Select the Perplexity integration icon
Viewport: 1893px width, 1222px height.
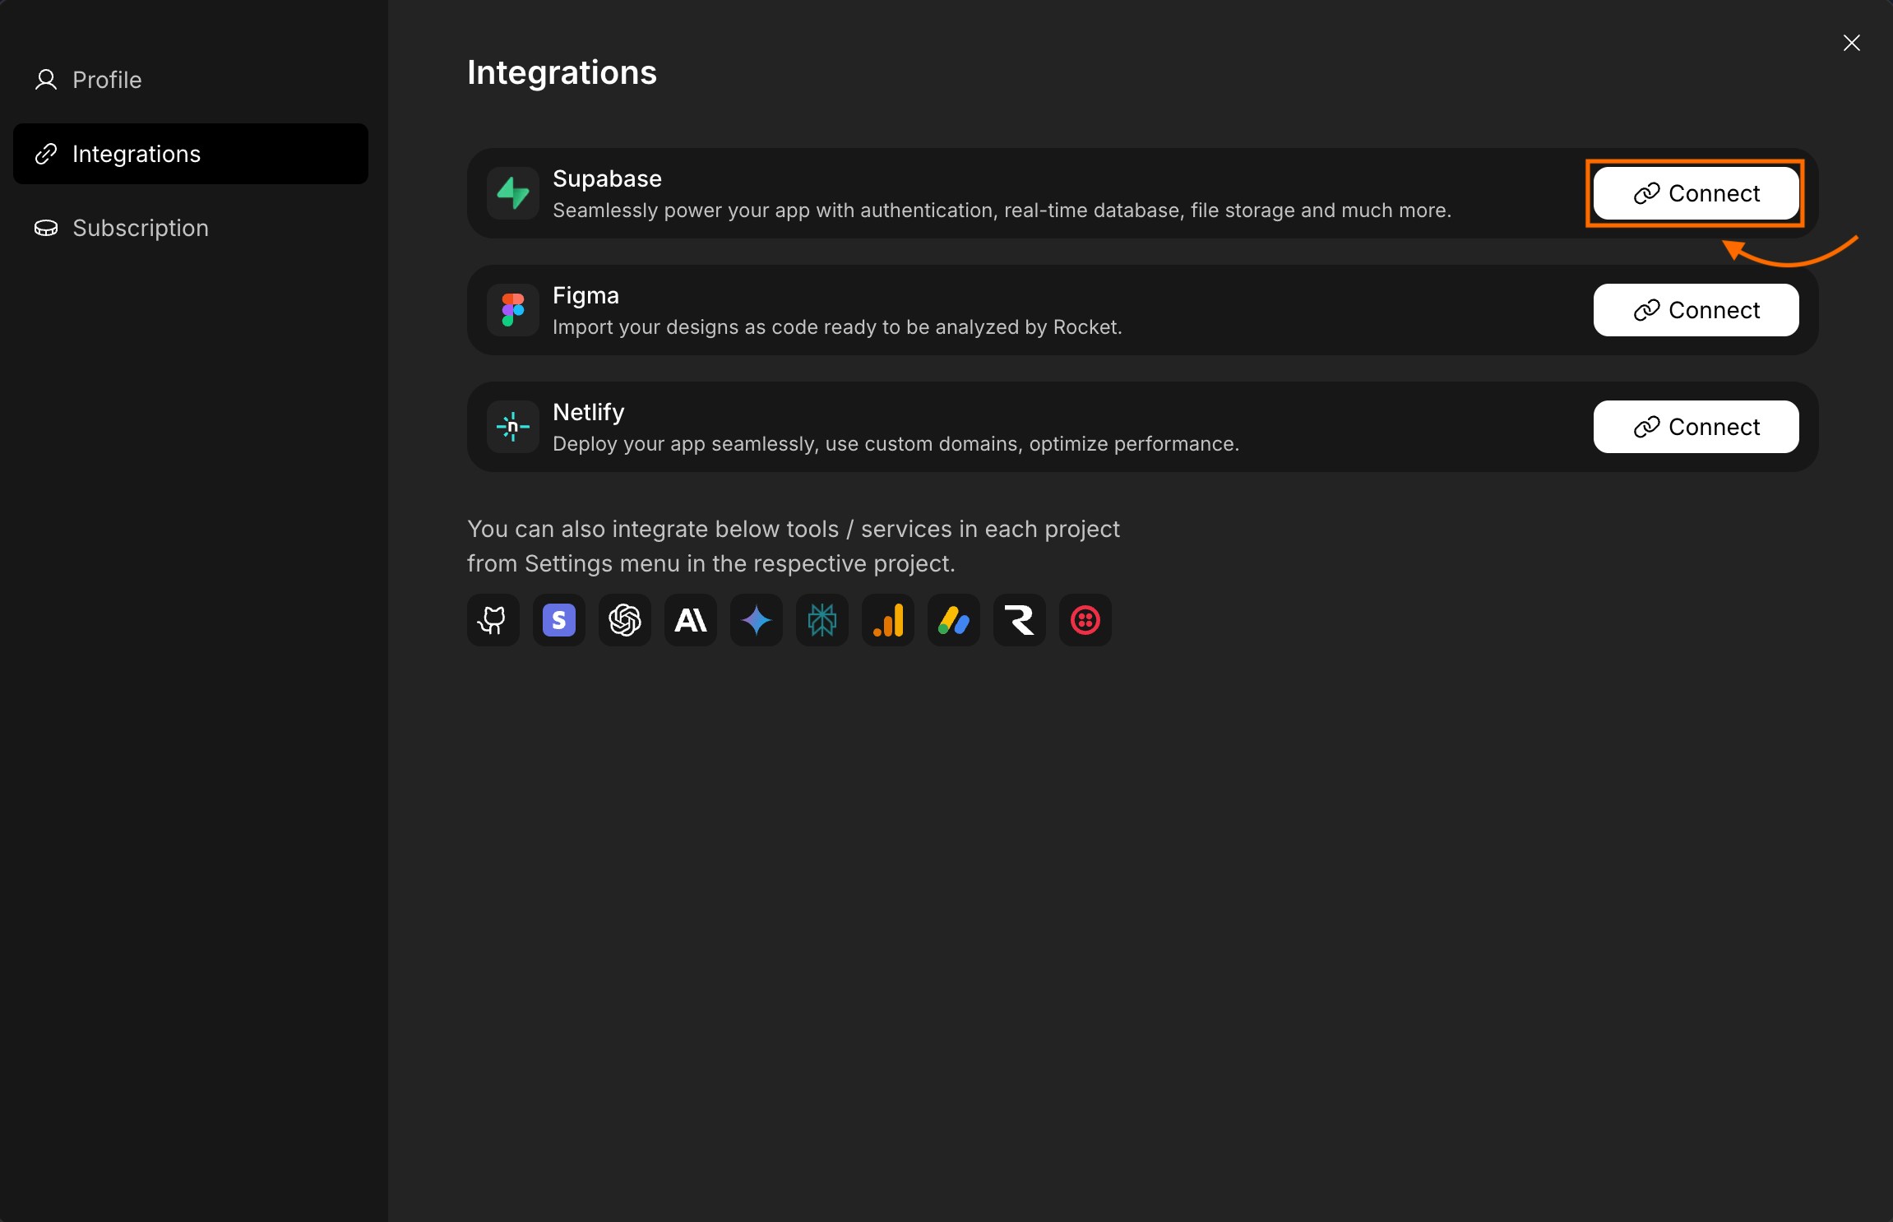tap(822, 621)
